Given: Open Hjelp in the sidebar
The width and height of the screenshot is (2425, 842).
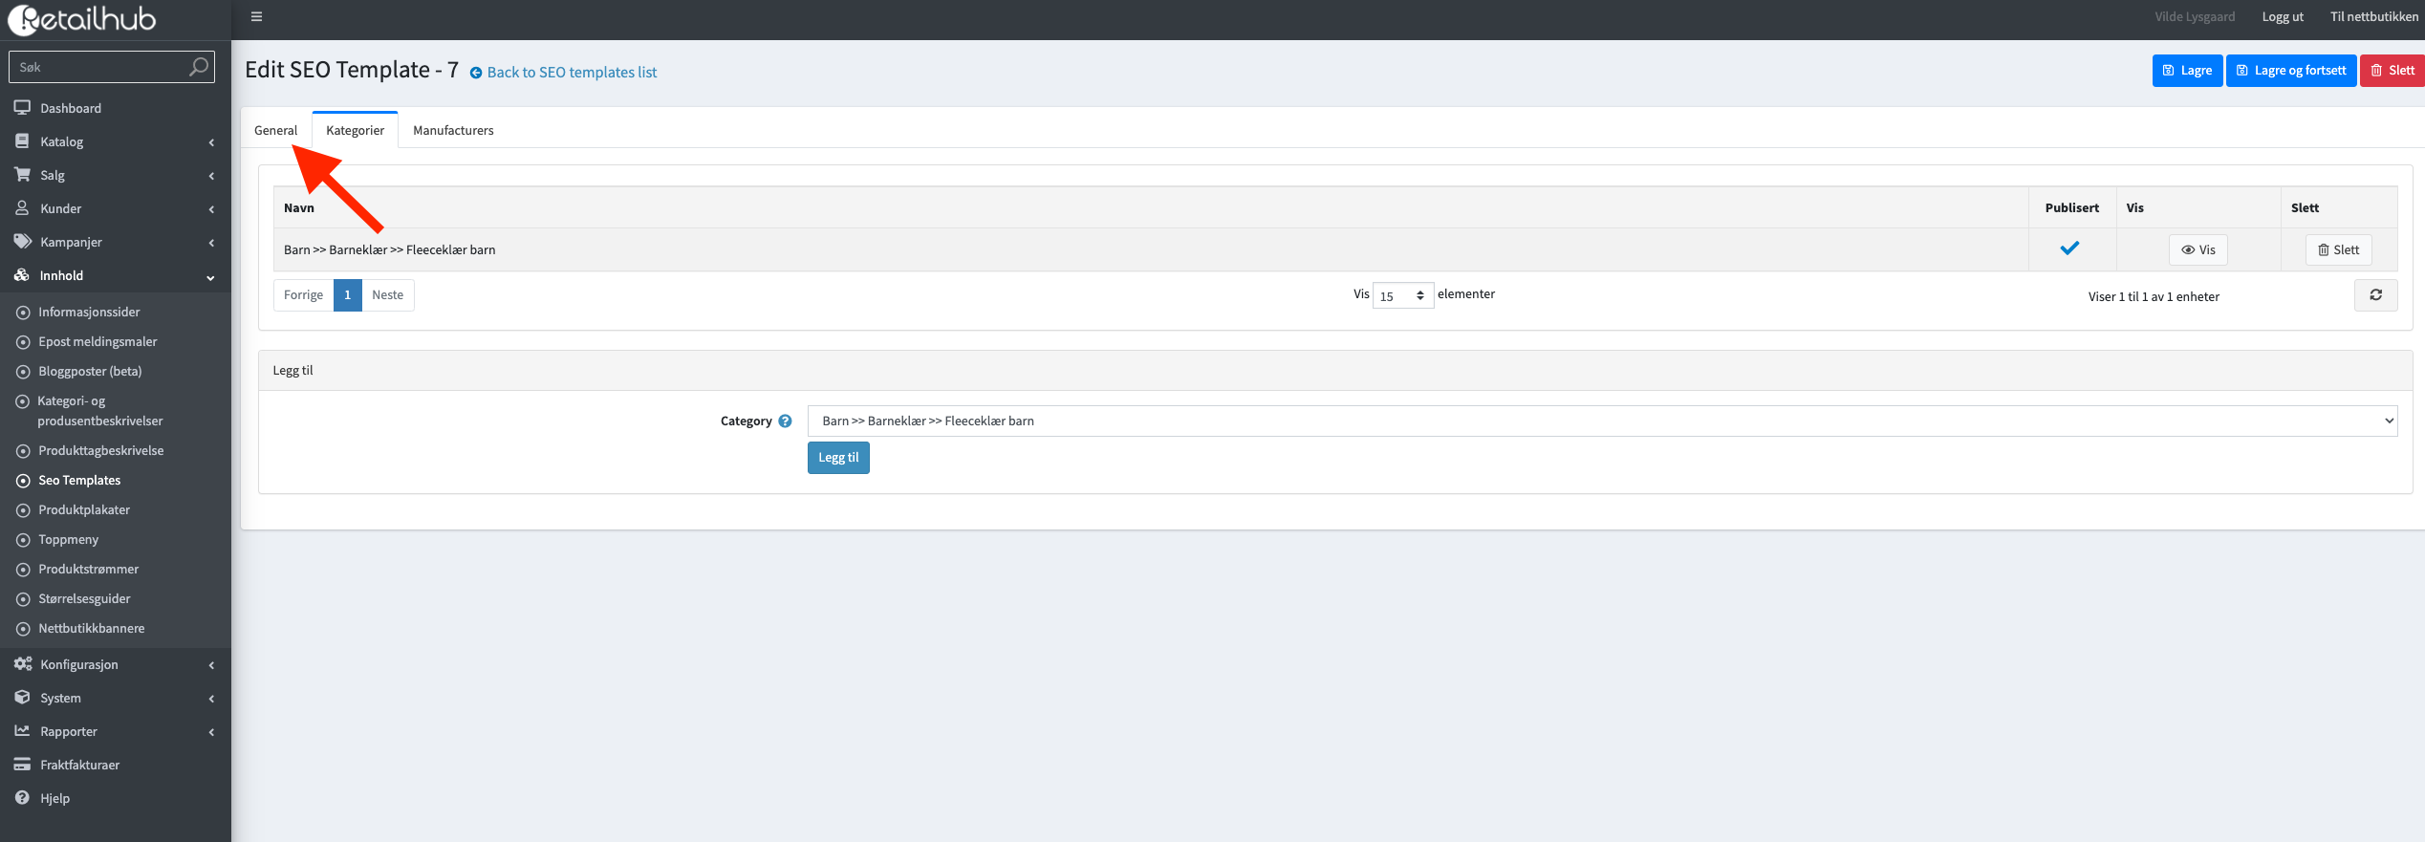Looking at the screenshot, I should pyautogui.click(x=54, y=798).
